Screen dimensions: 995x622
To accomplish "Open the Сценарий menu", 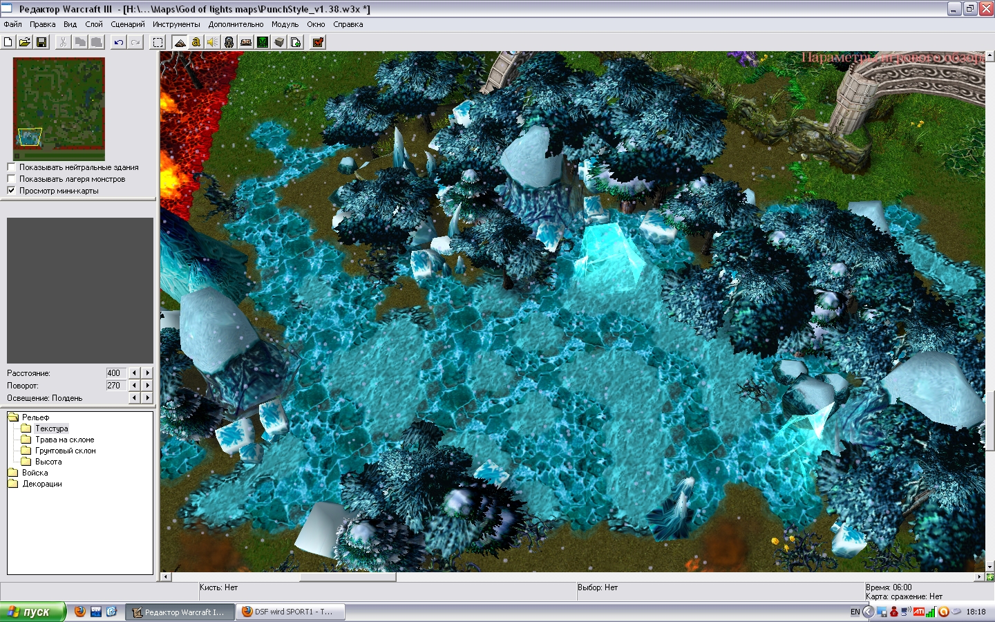I will point(128,24).
